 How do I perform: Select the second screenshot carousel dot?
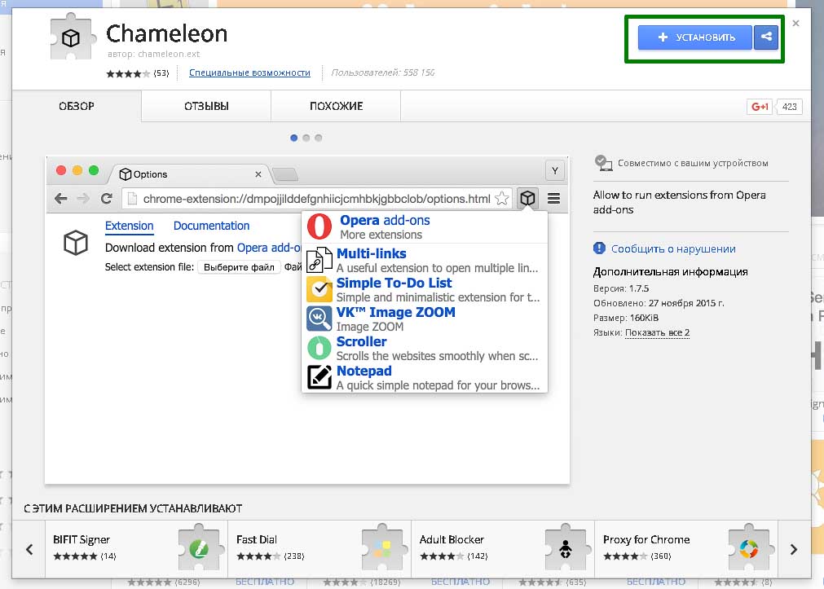(x=306, y=138)
